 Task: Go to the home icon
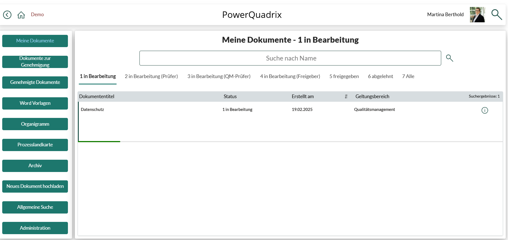(21, 15)
